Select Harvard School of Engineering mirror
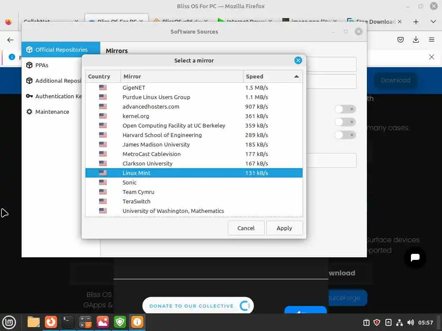Screen dimensions: 442x331 194,135
